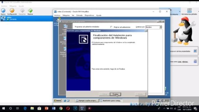Click the 'eliminar' link in the VirtualBox welcome panel
The width and height of the screenshot is (199, 112).
coord(185,62)
